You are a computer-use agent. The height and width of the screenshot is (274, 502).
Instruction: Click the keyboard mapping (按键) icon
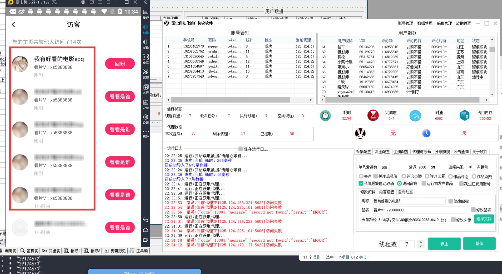click(146, 12)
